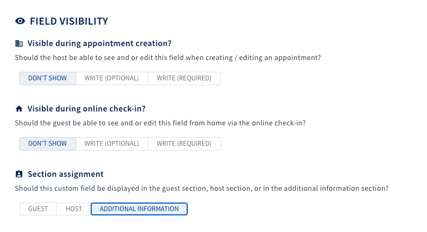
Task: Set appointment creation to Write (Required)
Action: click(x=184, y=78)
